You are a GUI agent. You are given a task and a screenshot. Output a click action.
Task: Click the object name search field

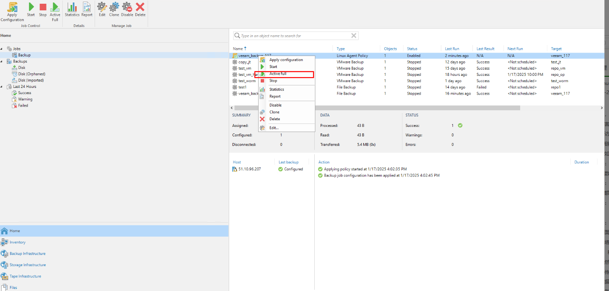point(295,36)
